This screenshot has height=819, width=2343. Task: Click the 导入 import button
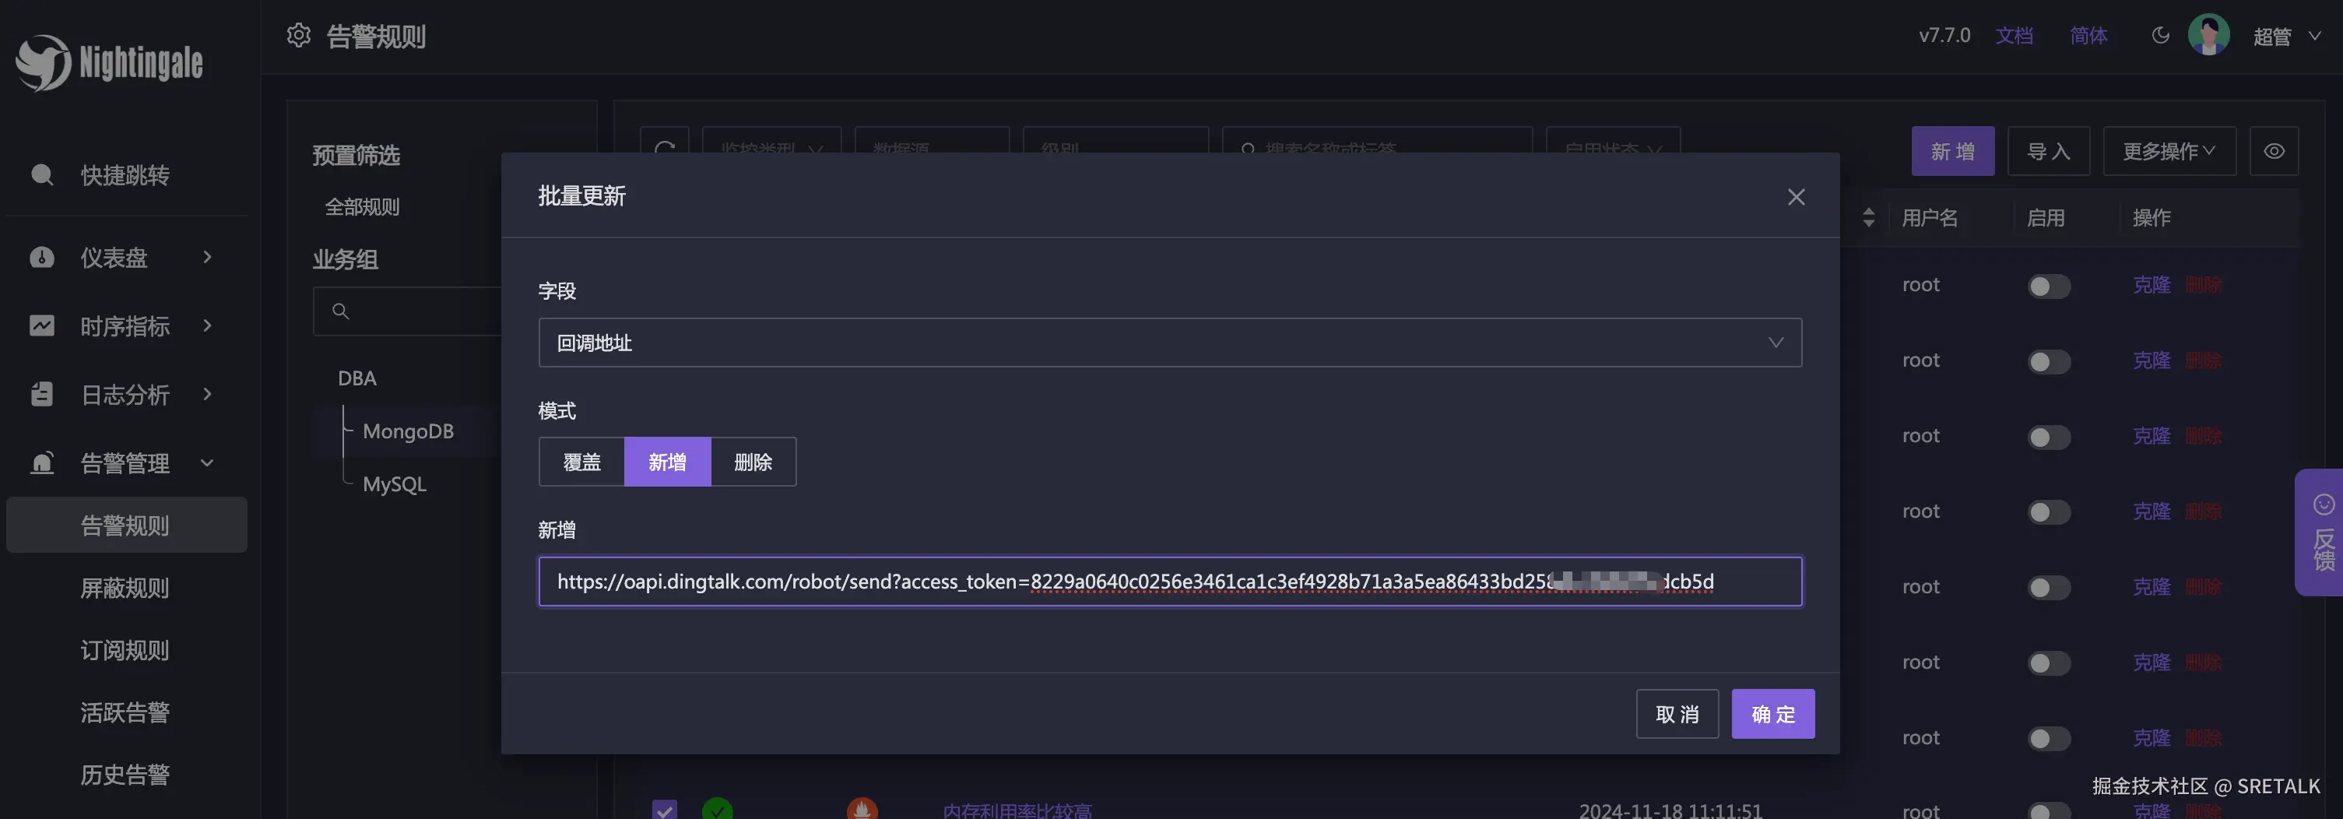[x=2048, y=151]
